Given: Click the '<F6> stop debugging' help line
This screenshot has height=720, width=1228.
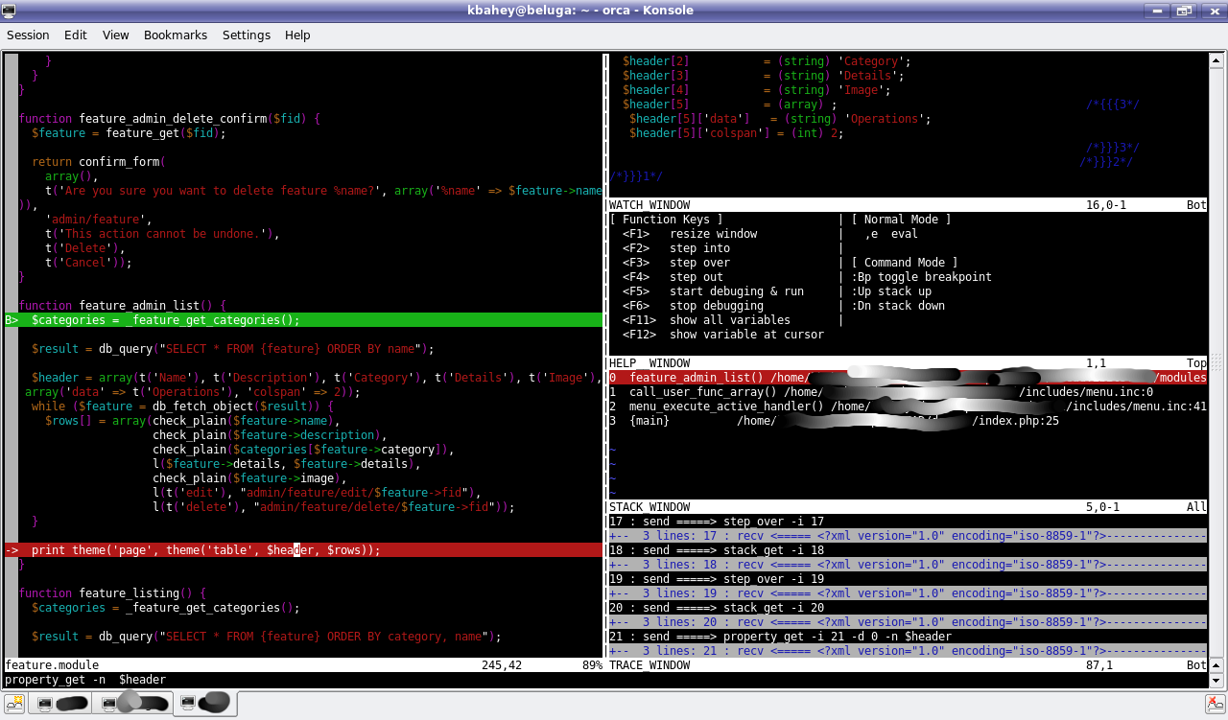Looking at the screenshot, I should tap(693, 306).
